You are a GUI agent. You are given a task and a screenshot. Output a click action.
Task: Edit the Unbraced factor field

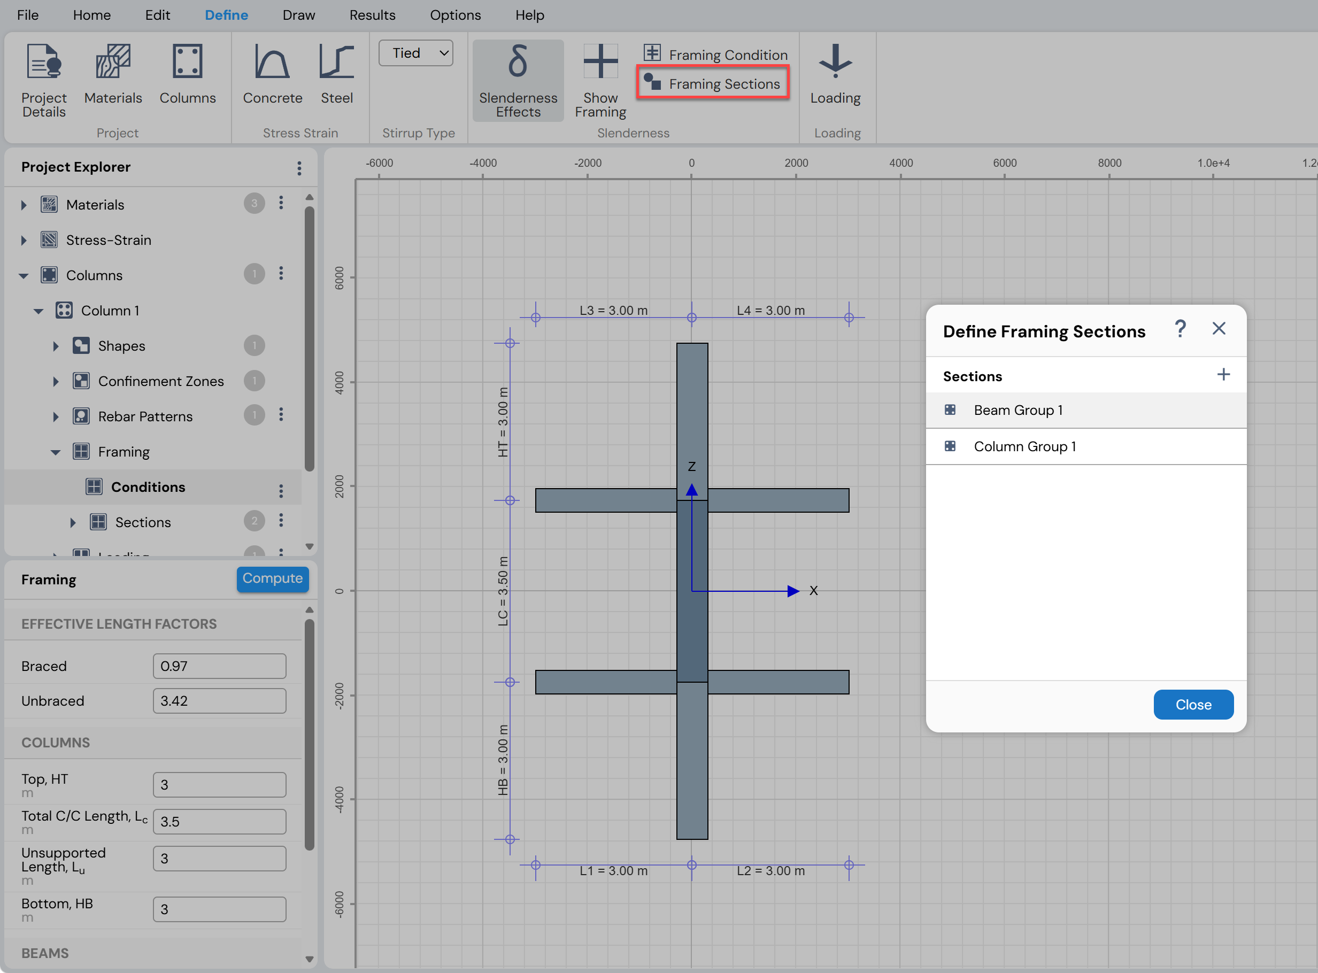(x=219, y=701)
